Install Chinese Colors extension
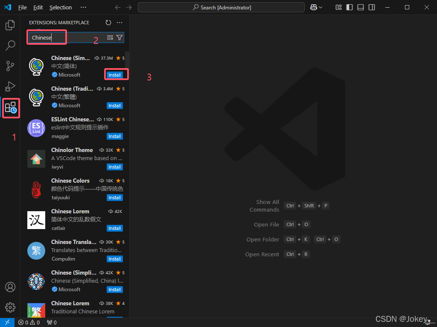 coord(114,198)
